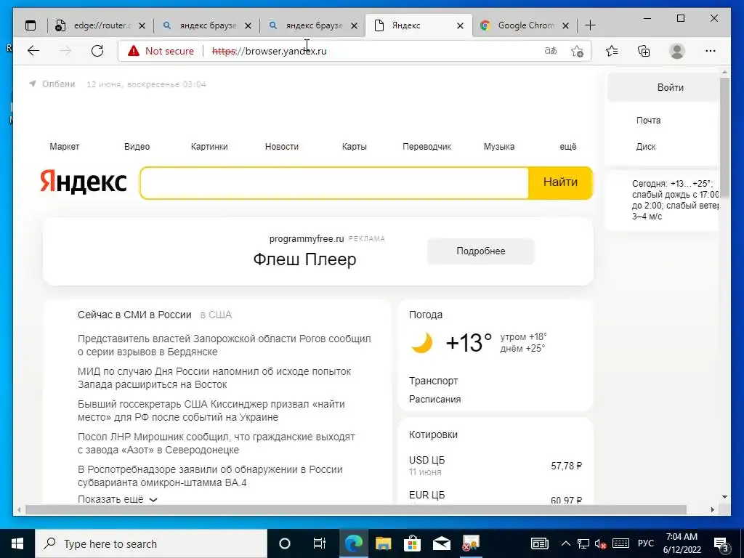
Task: Open the Диск link
Action: [646, 147]
